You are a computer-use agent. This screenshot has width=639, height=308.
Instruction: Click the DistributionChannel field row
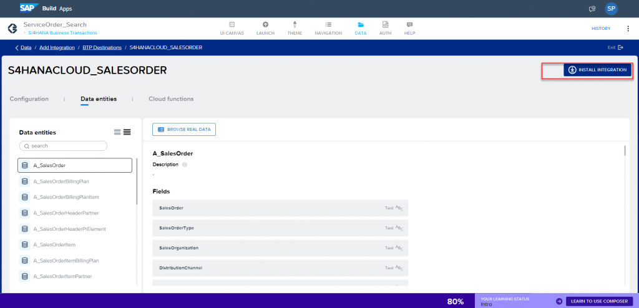pos(280,268)
